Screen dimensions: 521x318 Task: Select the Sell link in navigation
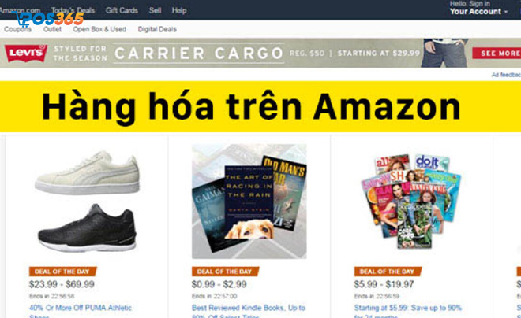(155, 10)
